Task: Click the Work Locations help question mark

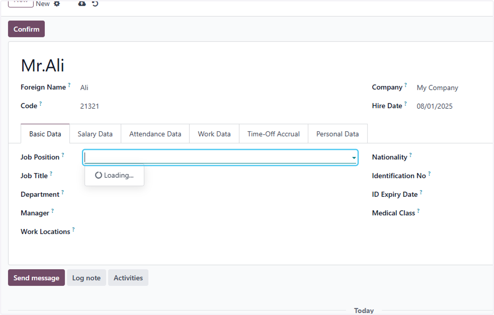Action: [x=73, y=230]
